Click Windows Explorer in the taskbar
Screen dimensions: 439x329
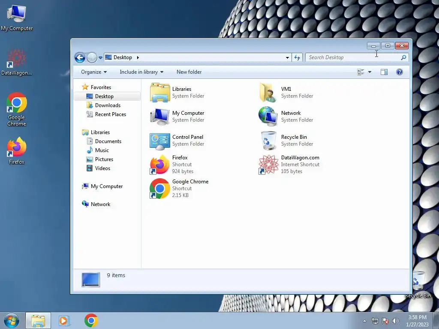[x=38, y=320]
